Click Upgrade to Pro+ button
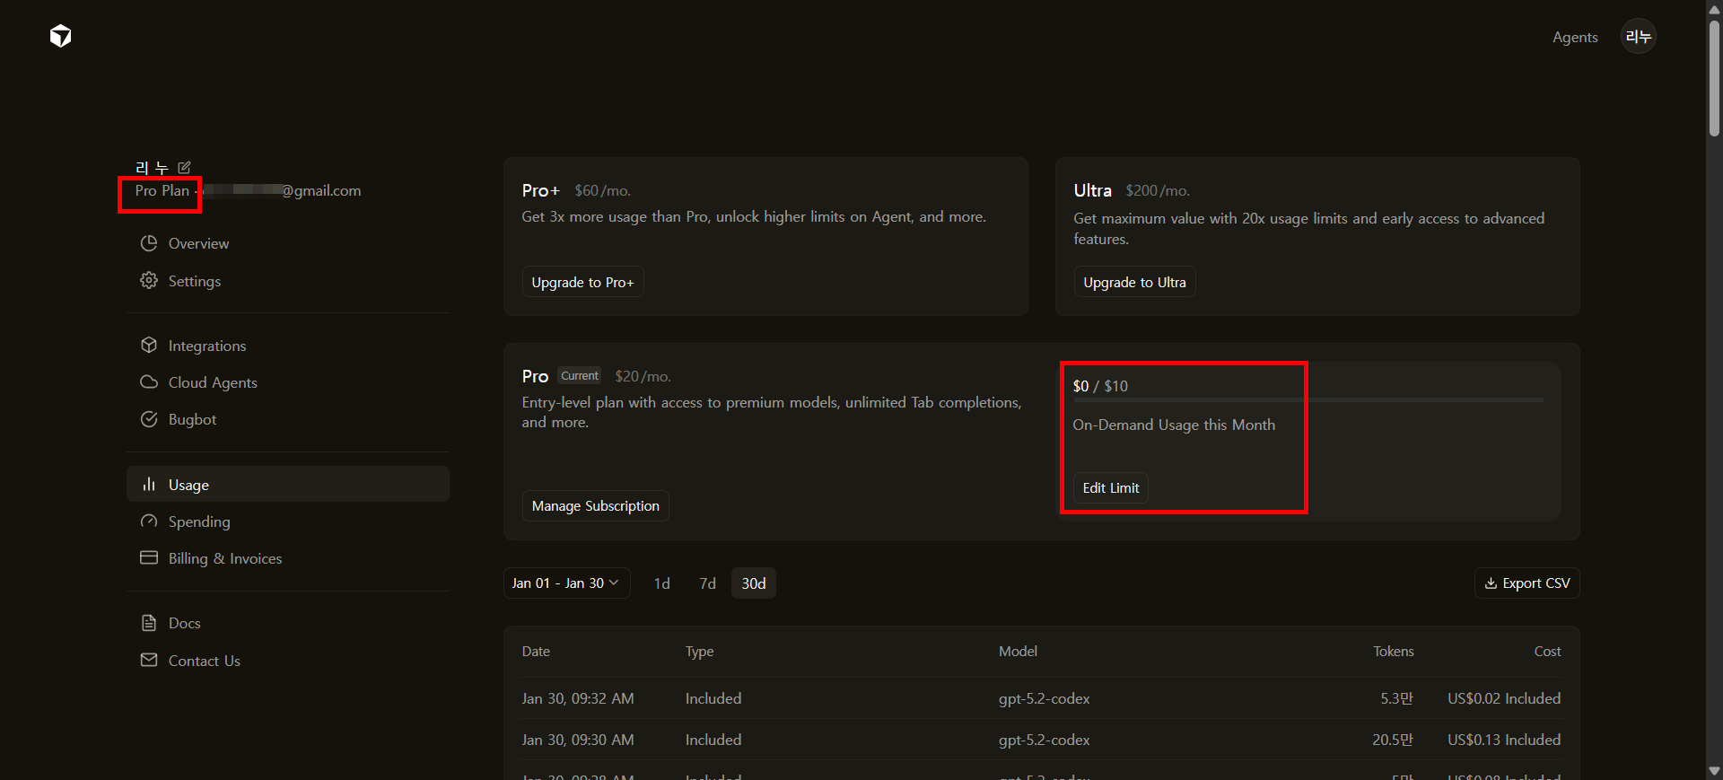This screenshot has height=780, width=1723. 582,282
